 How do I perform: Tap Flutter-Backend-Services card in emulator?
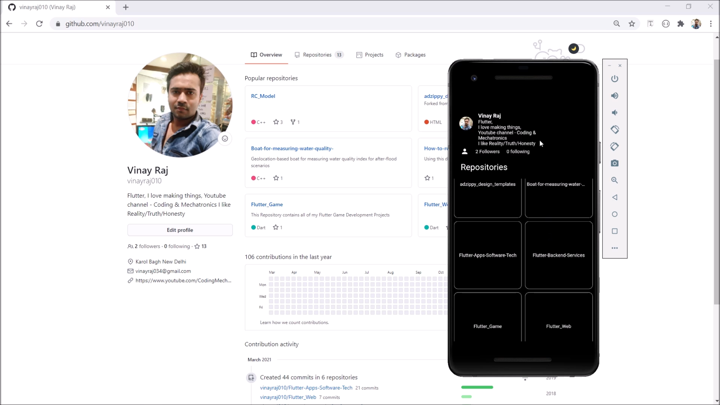point(559,255)
